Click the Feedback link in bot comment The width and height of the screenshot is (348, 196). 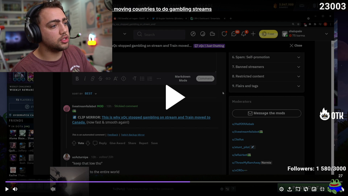coord(113,134)
